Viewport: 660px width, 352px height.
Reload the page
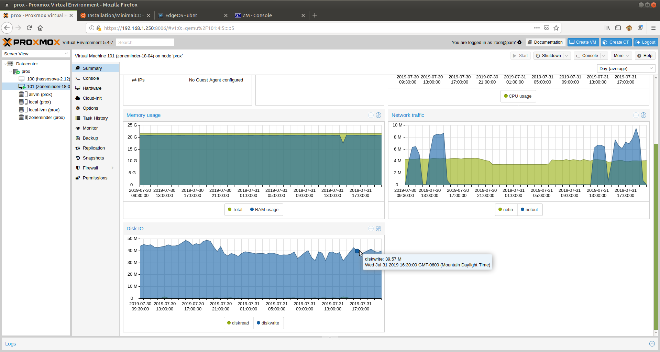click(29, 28)
